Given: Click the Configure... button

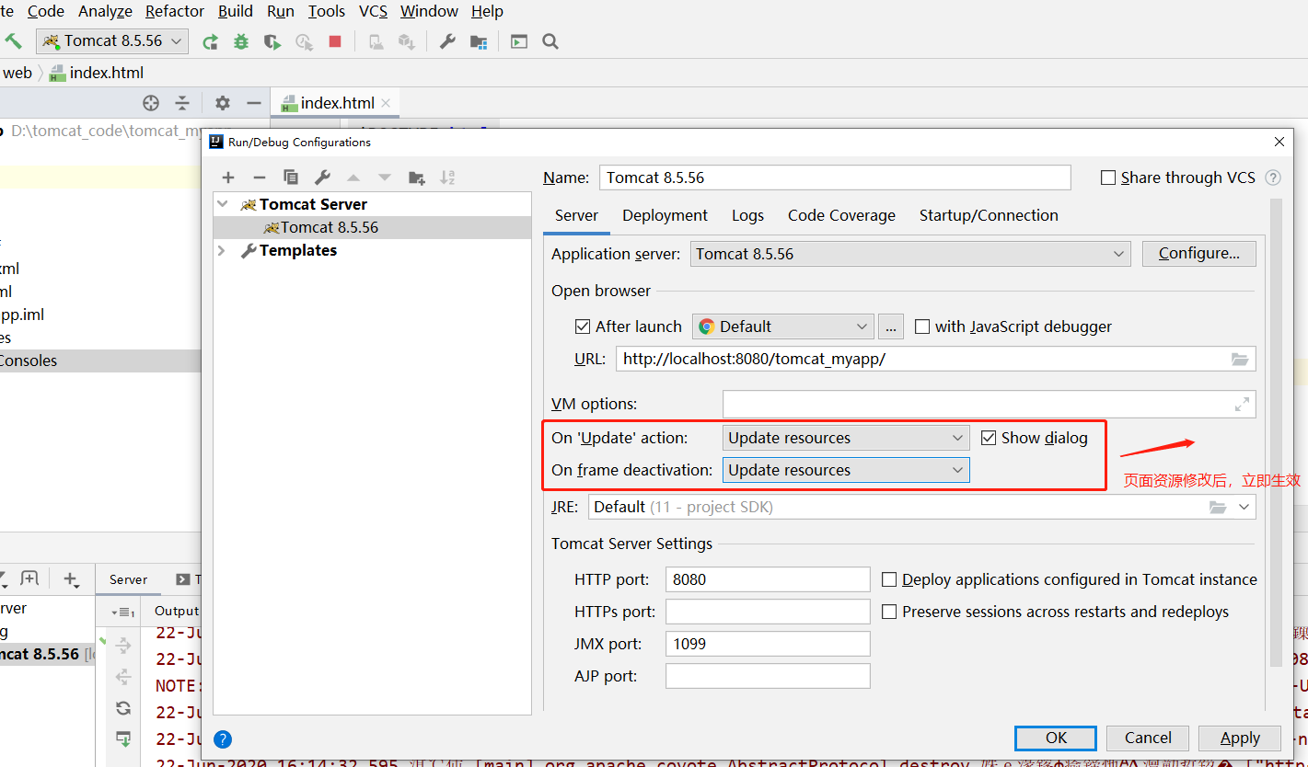Looking at the screenshot, I should coord(1199,254).
